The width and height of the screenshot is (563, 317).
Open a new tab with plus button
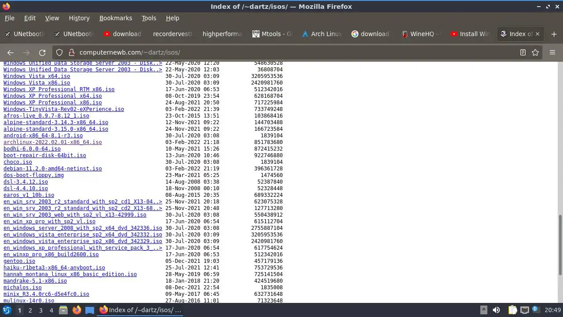(x=553, y=34)
